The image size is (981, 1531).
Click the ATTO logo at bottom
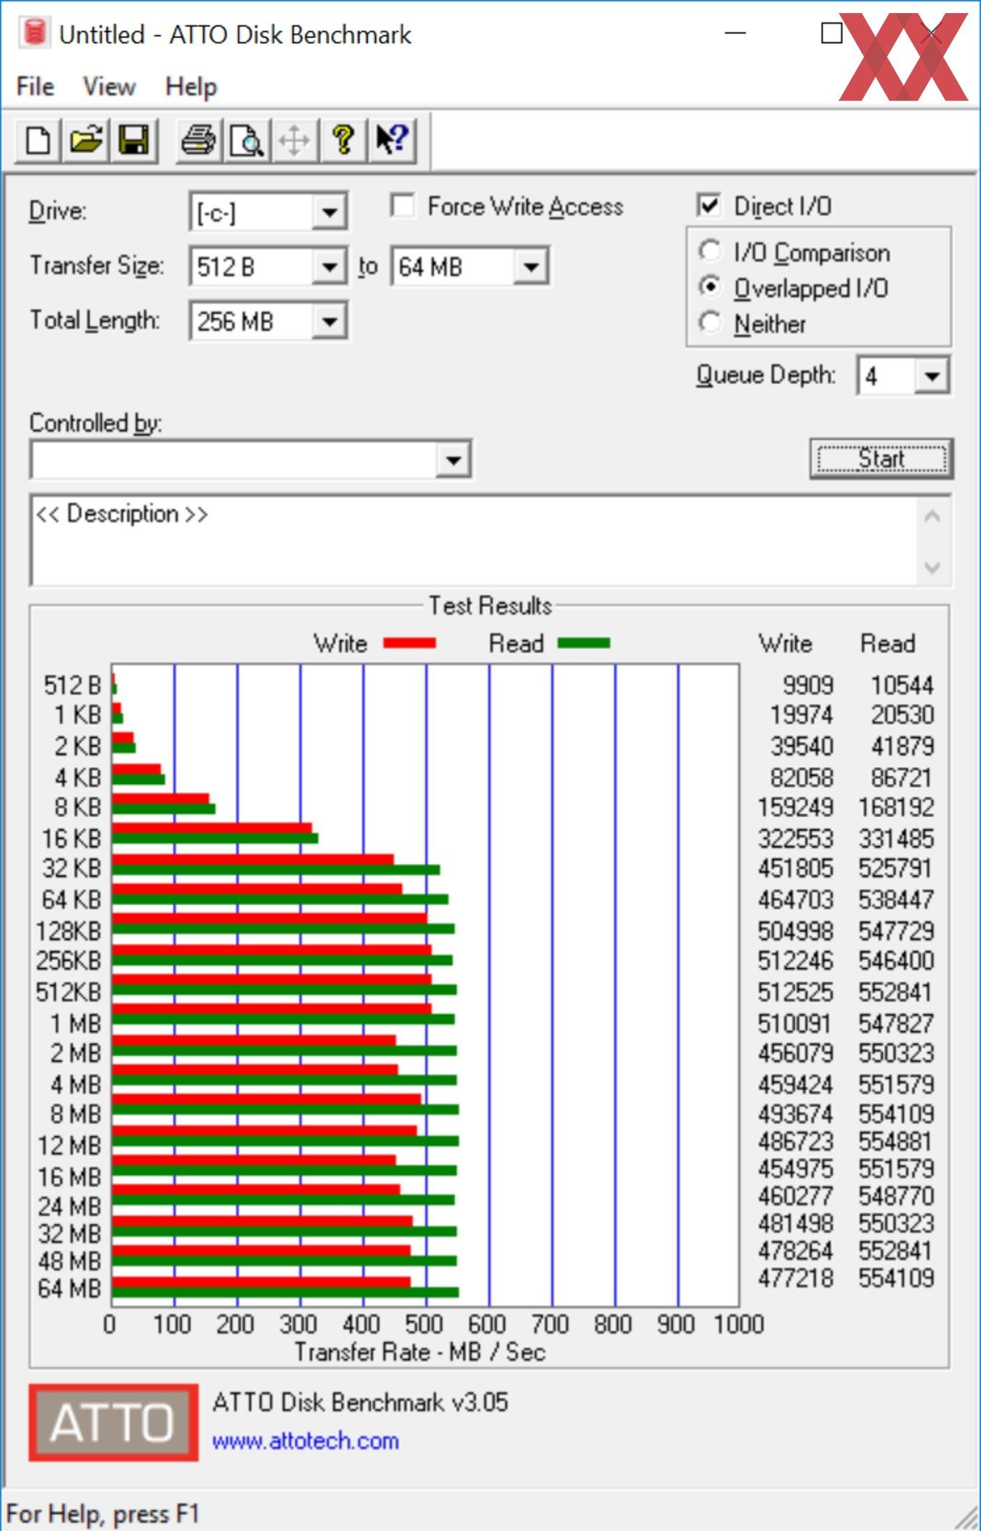113,1422
